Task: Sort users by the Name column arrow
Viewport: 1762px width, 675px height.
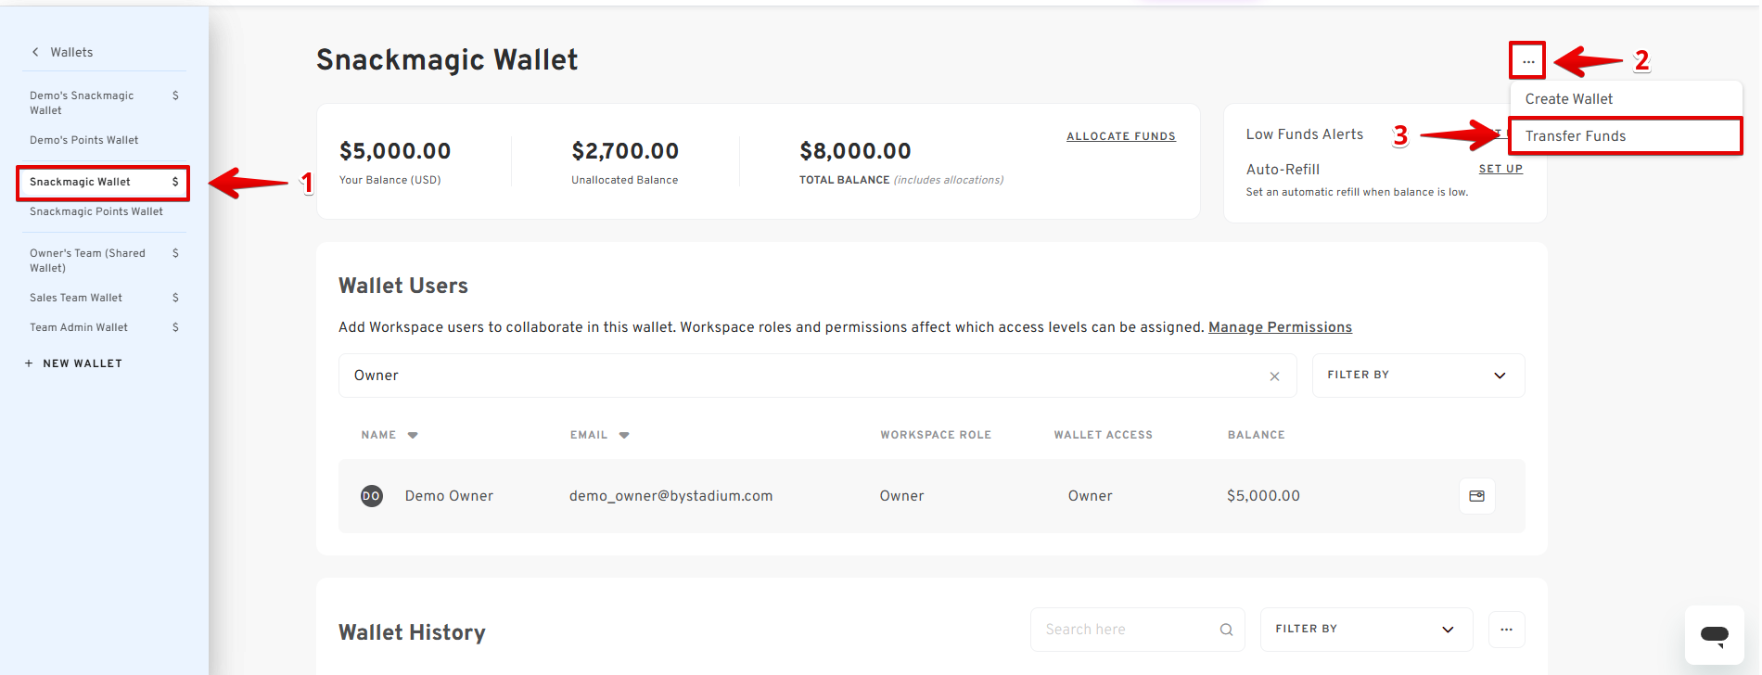Action: (413, 435)
